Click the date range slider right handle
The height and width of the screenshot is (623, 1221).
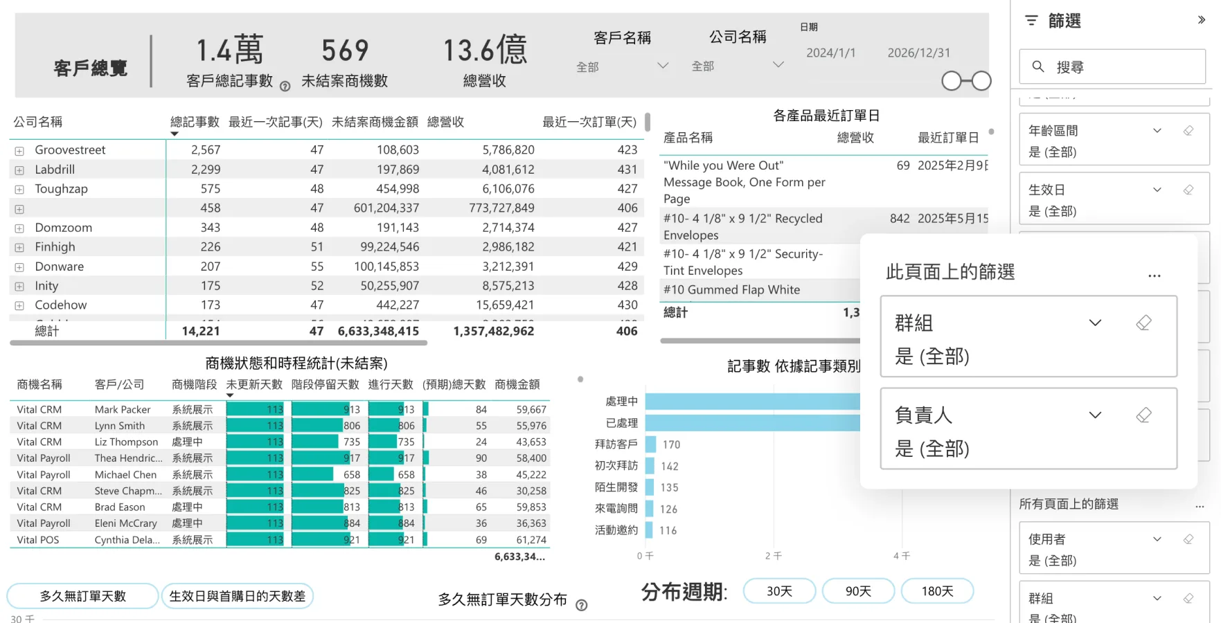pyautogui.click(x=981, y=81)
